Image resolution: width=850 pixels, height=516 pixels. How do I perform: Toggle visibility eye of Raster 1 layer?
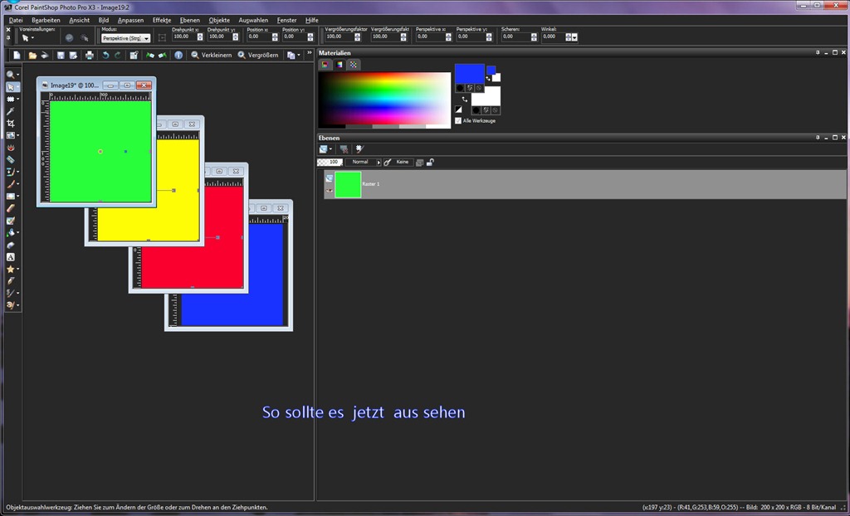tap(329, 191)
